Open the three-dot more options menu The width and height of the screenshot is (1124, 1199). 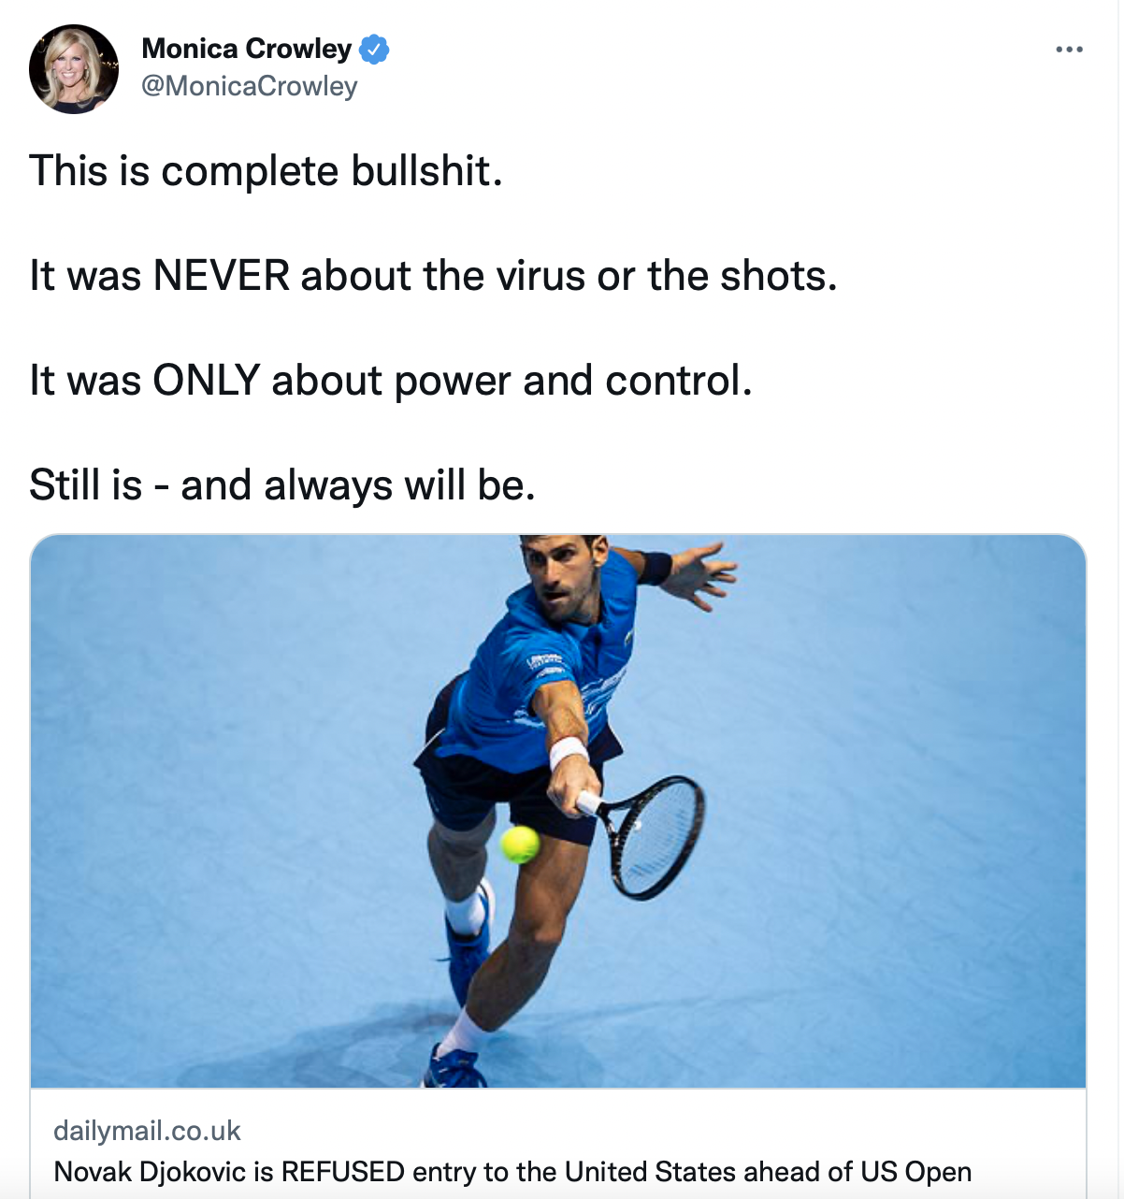click(1069, 49)
